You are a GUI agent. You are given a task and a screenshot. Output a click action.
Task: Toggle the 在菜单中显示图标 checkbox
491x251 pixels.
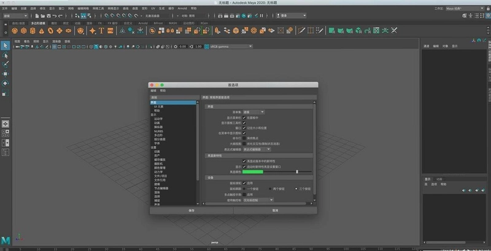[244, 133]
